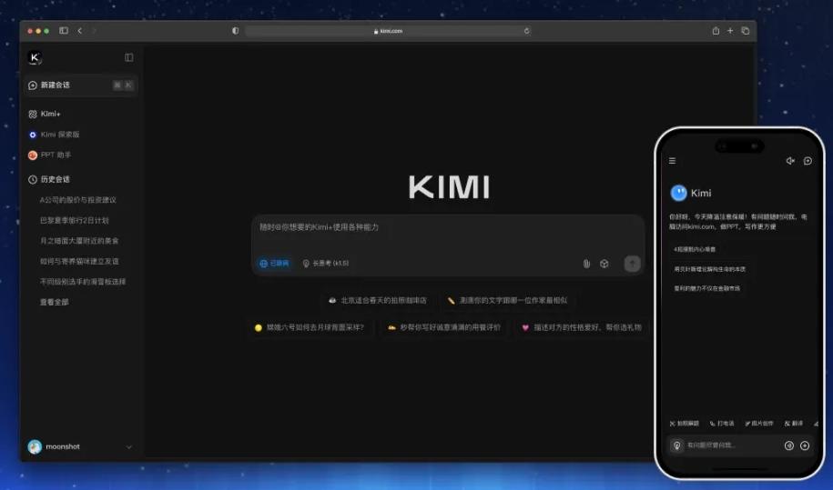Tap the voice input icon on phone
The image size is (833, 490).
[789, 445]
